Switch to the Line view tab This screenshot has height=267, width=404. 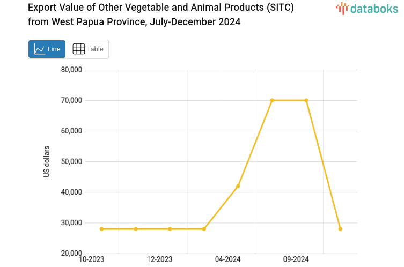[47, 49]
